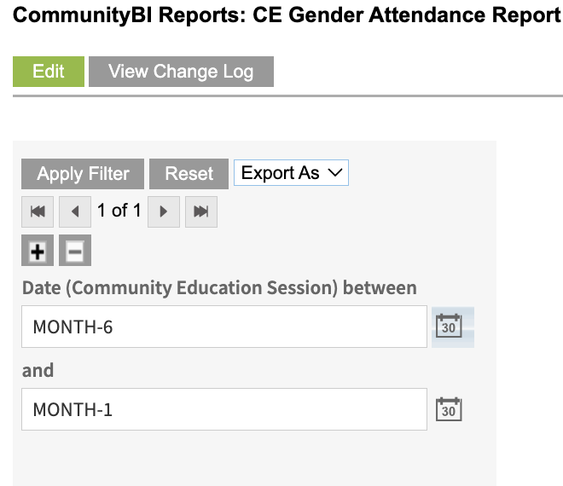Go to the previous report page
Image resolution: width=563 pixels, height=486 pixels.
pos(75,211)
